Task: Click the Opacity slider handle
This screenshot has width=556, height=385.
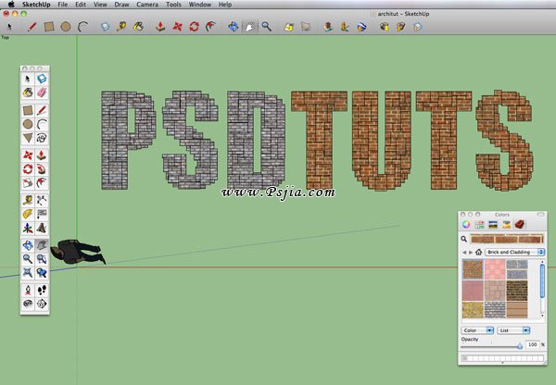Action: [x=519, y=346]
